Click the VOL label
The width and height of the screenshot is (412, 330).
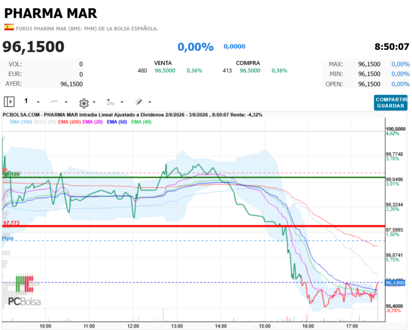pyautogui.click(x=15, y=64)
